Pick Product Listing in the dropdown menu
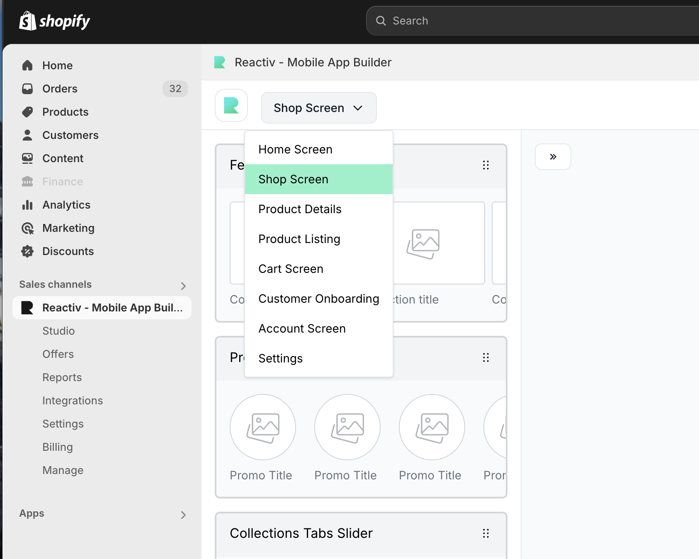 (x=299, y=239)
